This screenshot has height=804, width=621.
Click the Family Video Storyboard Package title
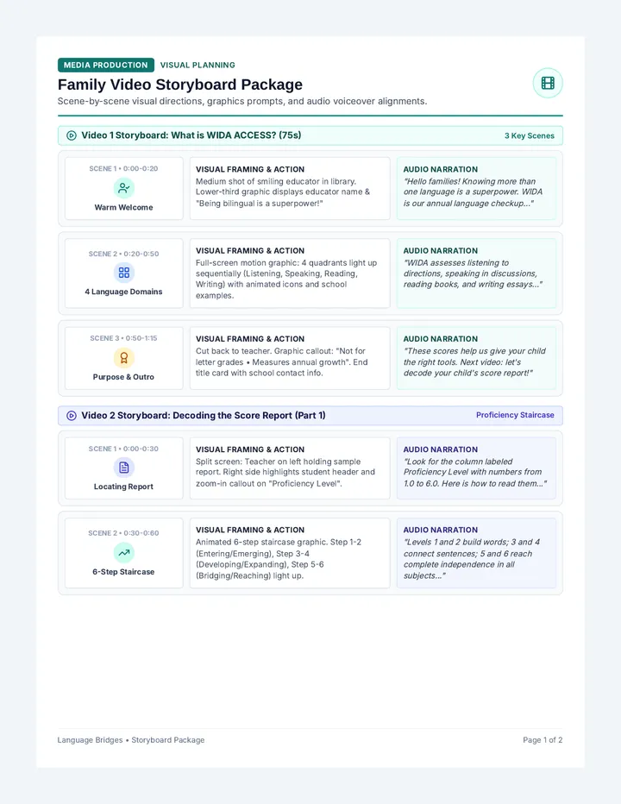point(180,84)
